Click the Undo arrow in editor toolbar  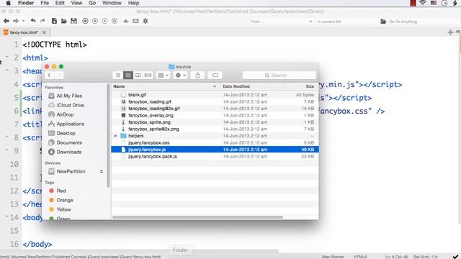point(33,21)
